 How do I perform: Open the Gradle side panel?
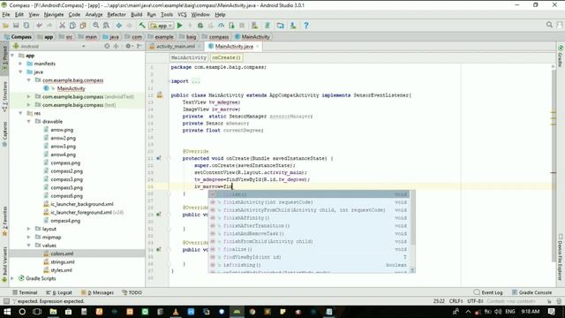[561, 56]
